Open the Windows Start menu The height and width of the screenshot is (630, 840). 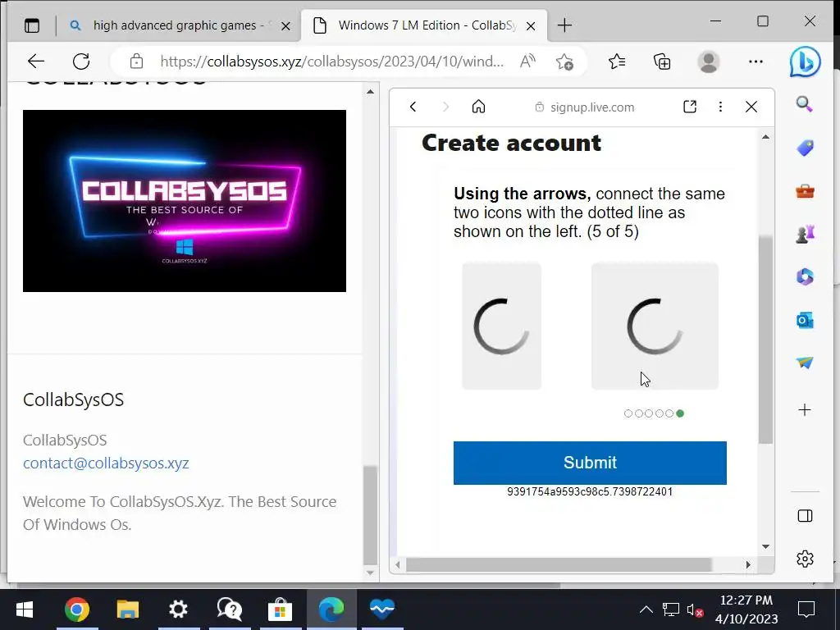[x=25, y=609]
